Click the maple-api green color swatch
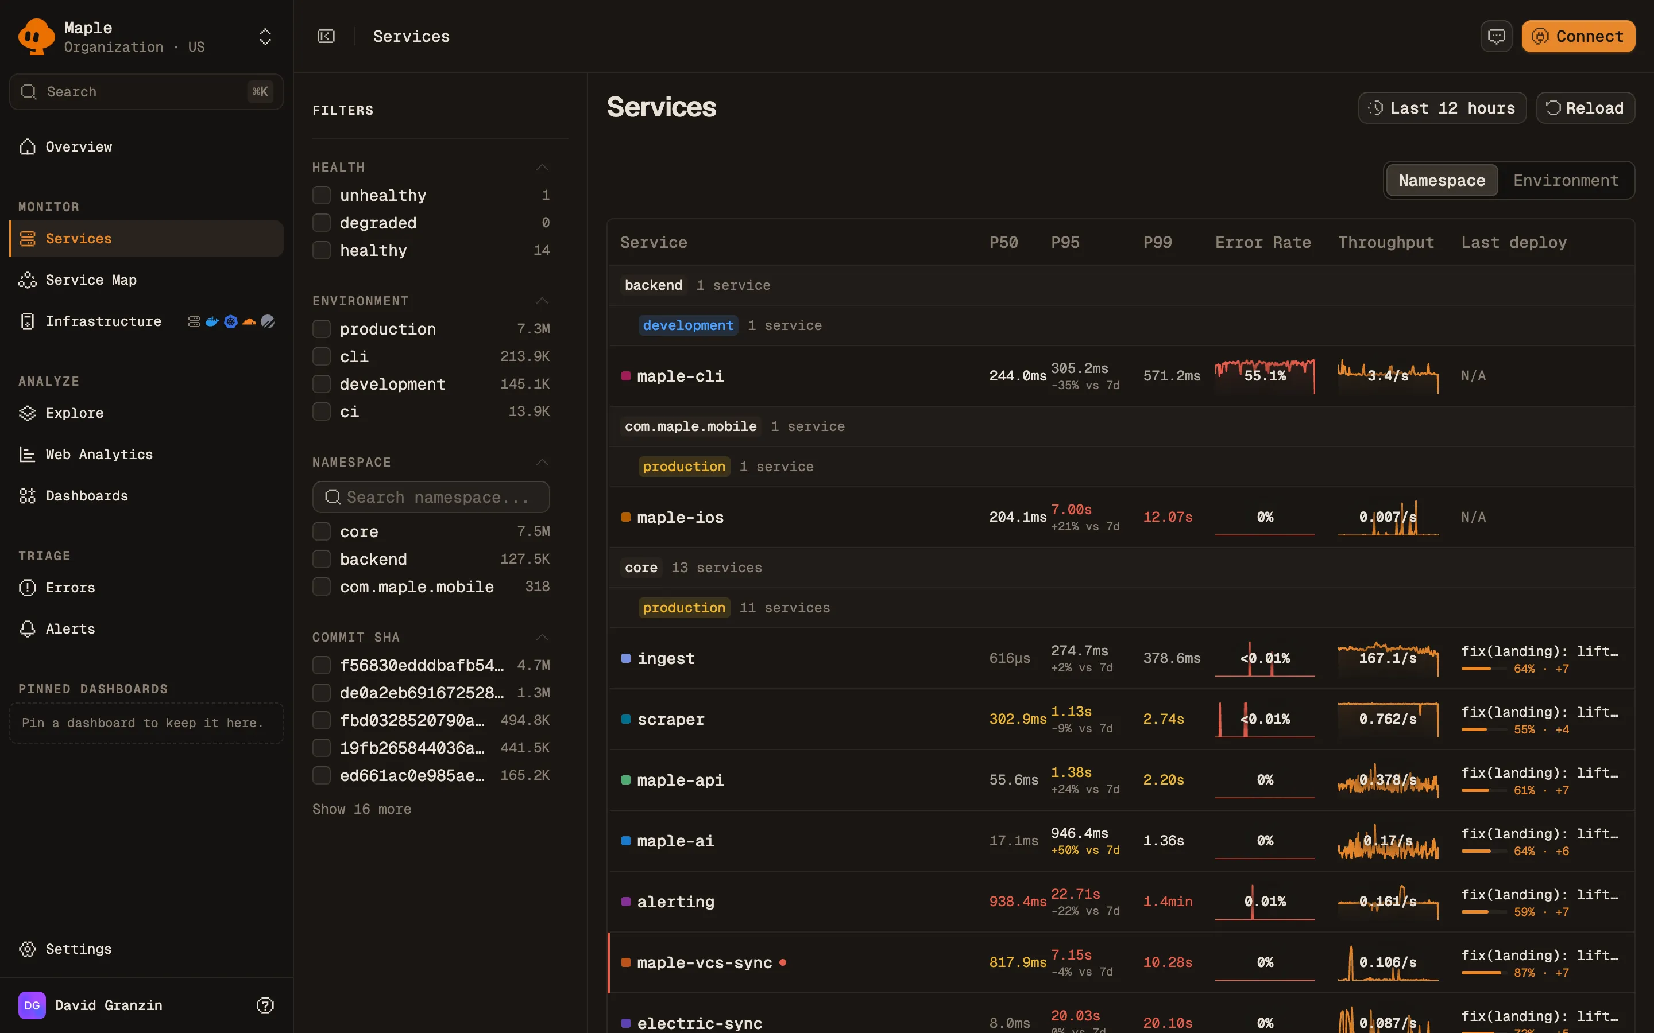Viewport: 1654px width, 1033px height. click(625, 779)
